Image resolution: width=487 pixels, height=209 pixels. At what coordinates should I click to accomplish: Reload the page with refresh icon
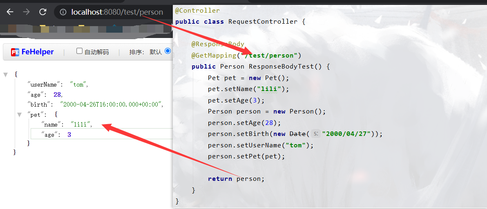coord(43,12)
